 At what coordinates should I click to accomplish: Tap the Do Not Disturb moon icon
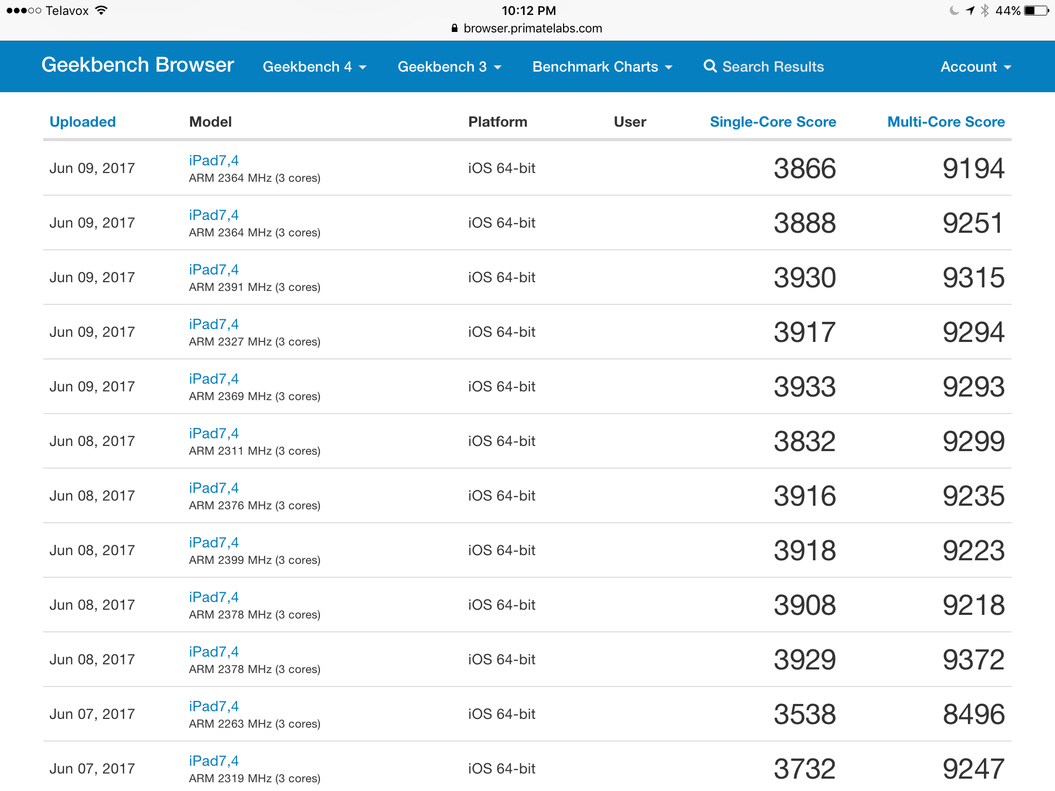click(x=954, y=10)
